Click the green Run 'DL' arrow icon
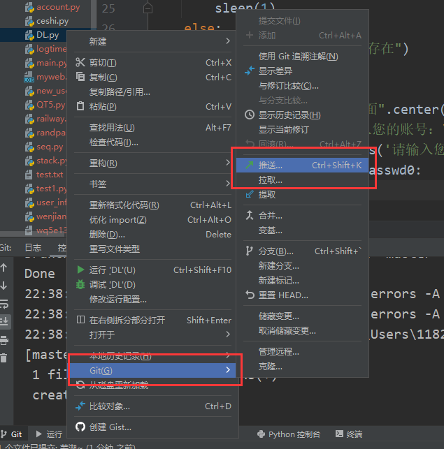This screenshot has width=444, height=449. point(80,270)
